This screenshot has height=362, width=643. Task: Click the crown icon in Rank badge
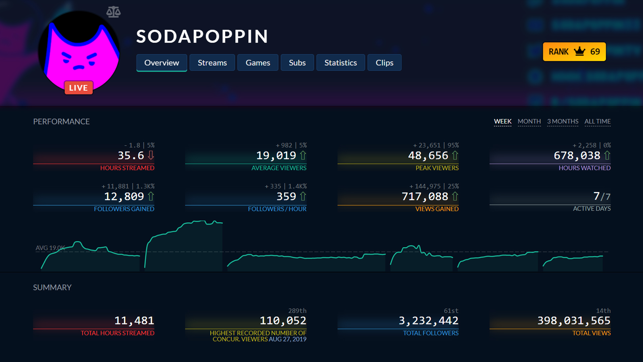[x=579, y=52]
